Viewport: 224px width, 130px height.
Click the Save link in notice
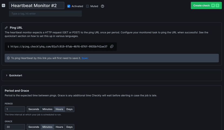tap(85, 58)
